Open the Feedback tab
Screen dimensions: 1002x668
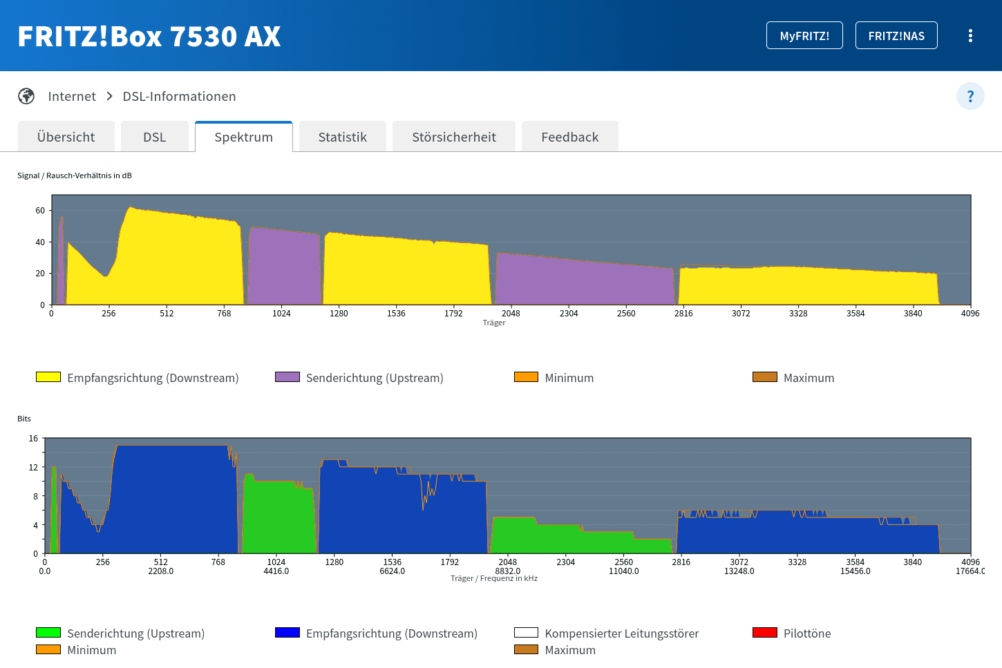tap(570, 137)
